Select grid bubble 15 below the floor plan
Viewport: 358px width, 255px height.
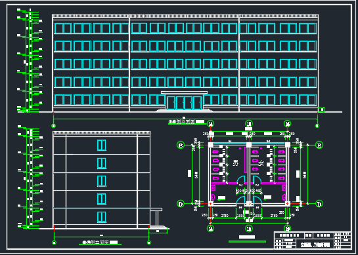(x=249, y=228)
